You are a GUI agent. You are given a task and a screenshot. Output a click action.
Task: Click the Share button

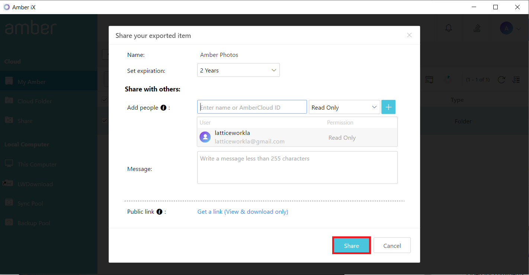coord(351,246)
